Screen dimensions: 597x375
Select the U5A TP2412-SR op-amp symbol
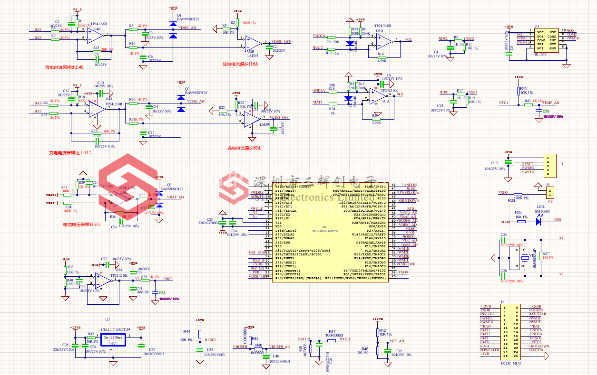click(x=103, y=280)
